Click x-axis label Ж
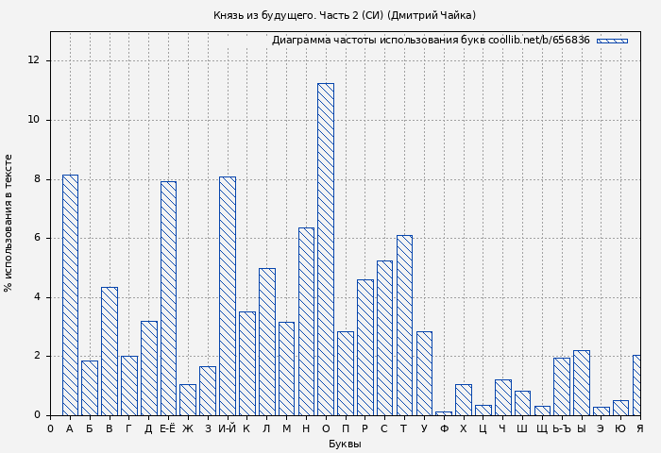The image size is (661, 453). pyautogui.click(x=188, y=429)
